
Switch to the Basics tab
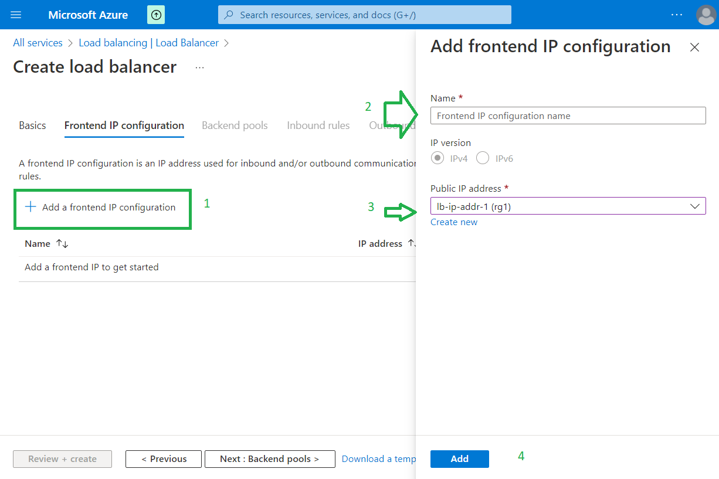click(x=32, y=125)
